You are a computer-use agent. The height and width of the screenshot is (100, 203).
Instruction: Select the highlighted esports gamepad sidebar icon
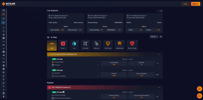(4, 23)
